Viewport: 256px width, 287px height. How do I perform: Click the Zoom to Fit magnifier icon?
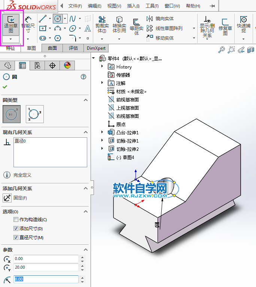[x=222, y=50]
